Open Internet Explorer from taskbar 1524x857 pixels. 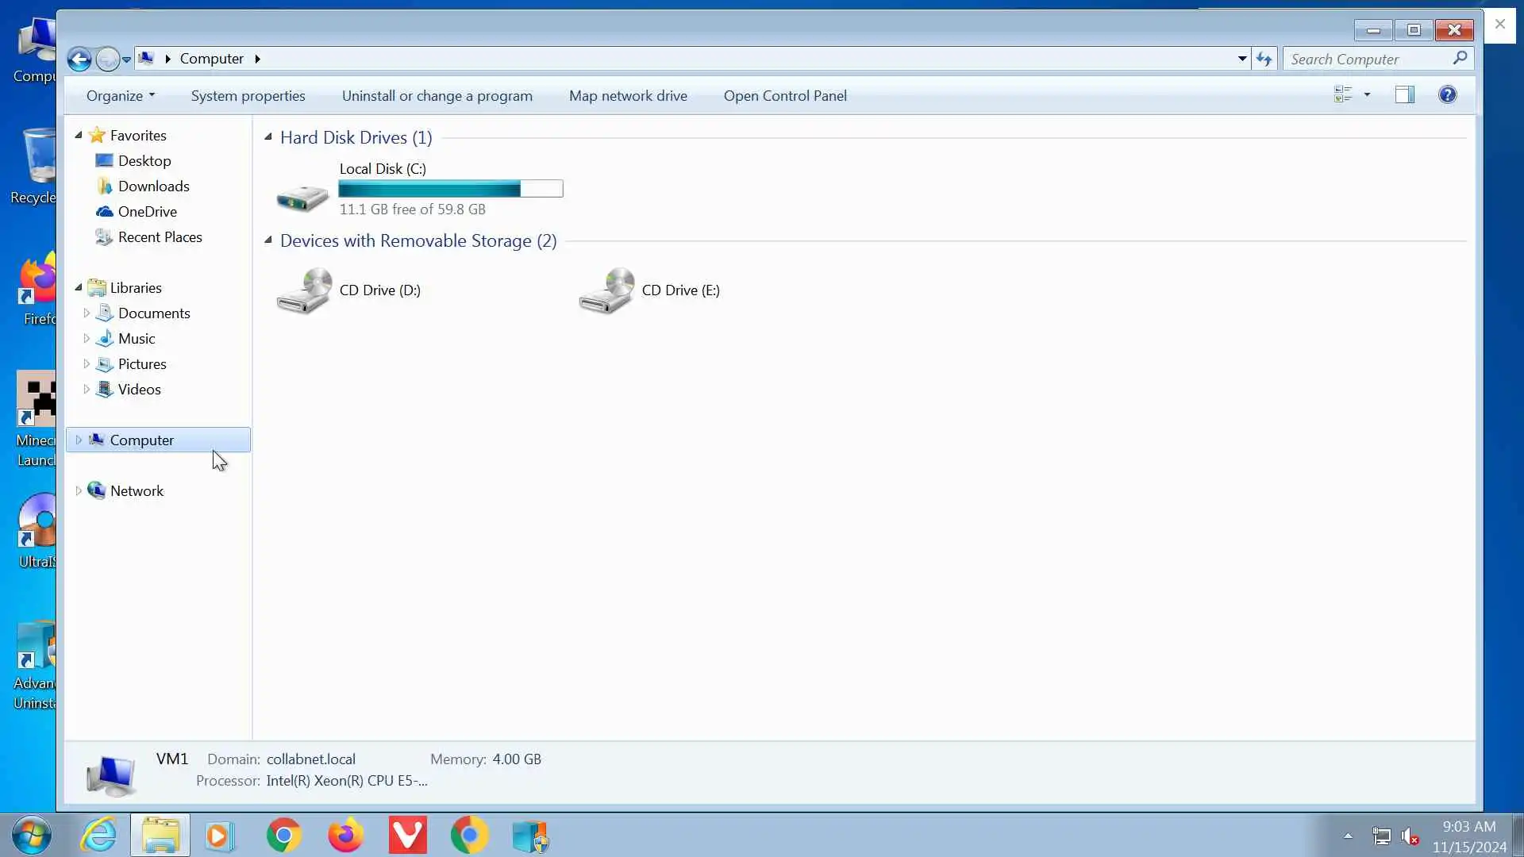point(99,836)
